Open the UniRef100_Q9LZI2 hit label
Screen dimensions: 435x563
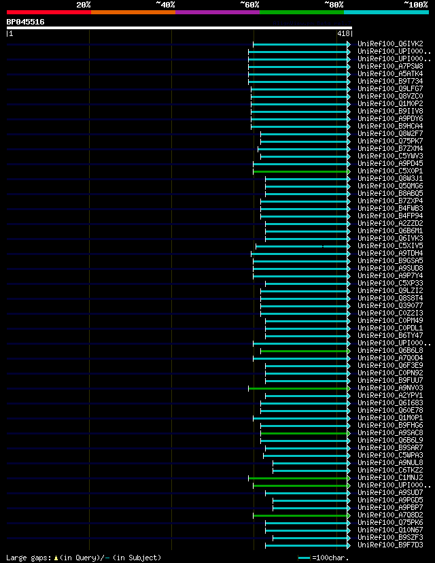click(391, 291)
